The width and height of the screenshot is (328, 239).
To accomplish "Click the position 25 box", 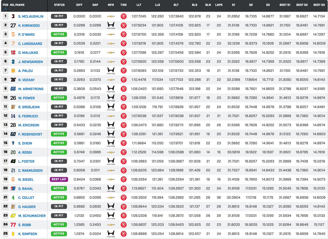I will [x=5, y=234].
